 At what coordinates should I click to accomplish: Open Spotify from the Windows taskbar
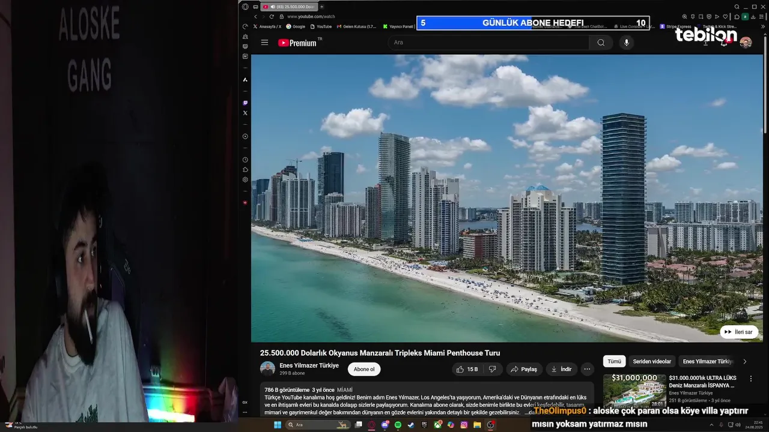[x=398, y=425]
